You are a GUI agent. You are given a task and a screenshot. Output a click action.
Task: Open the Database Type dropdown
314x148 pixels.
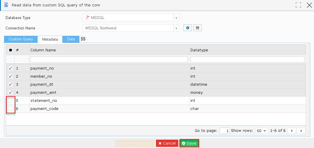(x=176, y=18)
